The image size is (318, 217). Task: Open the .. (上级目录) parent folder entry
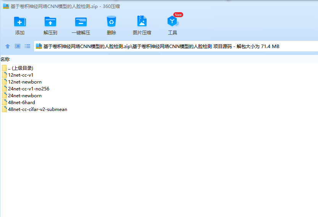[18, 68]
